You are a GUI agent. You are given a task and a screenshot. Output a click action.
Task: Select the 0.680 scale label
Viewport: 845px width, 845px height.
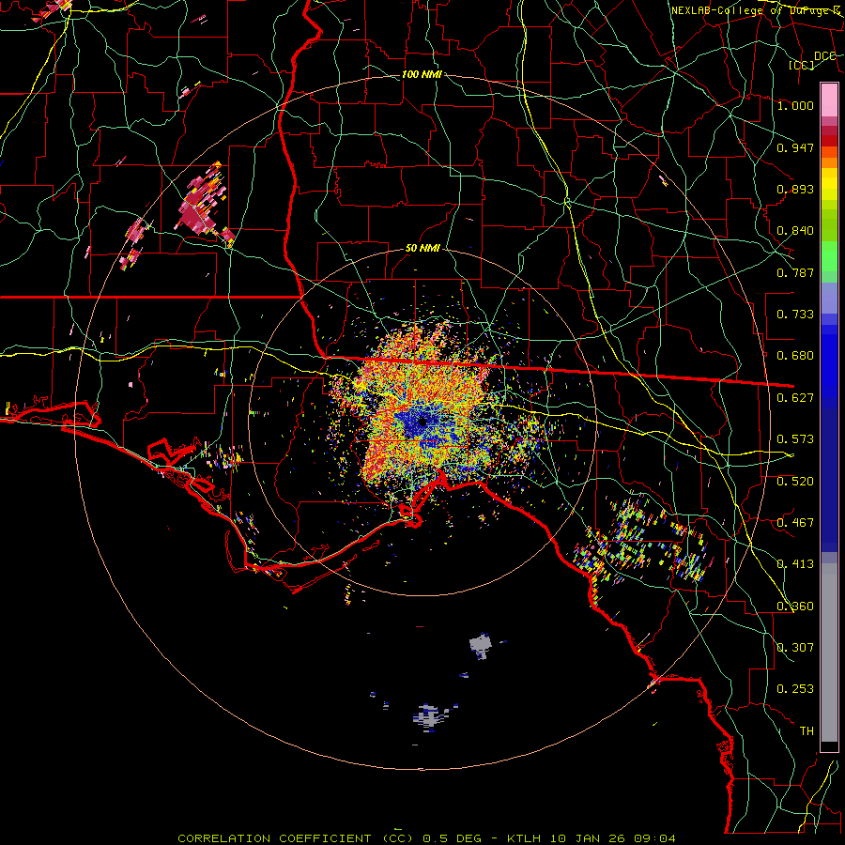(795, 356)
